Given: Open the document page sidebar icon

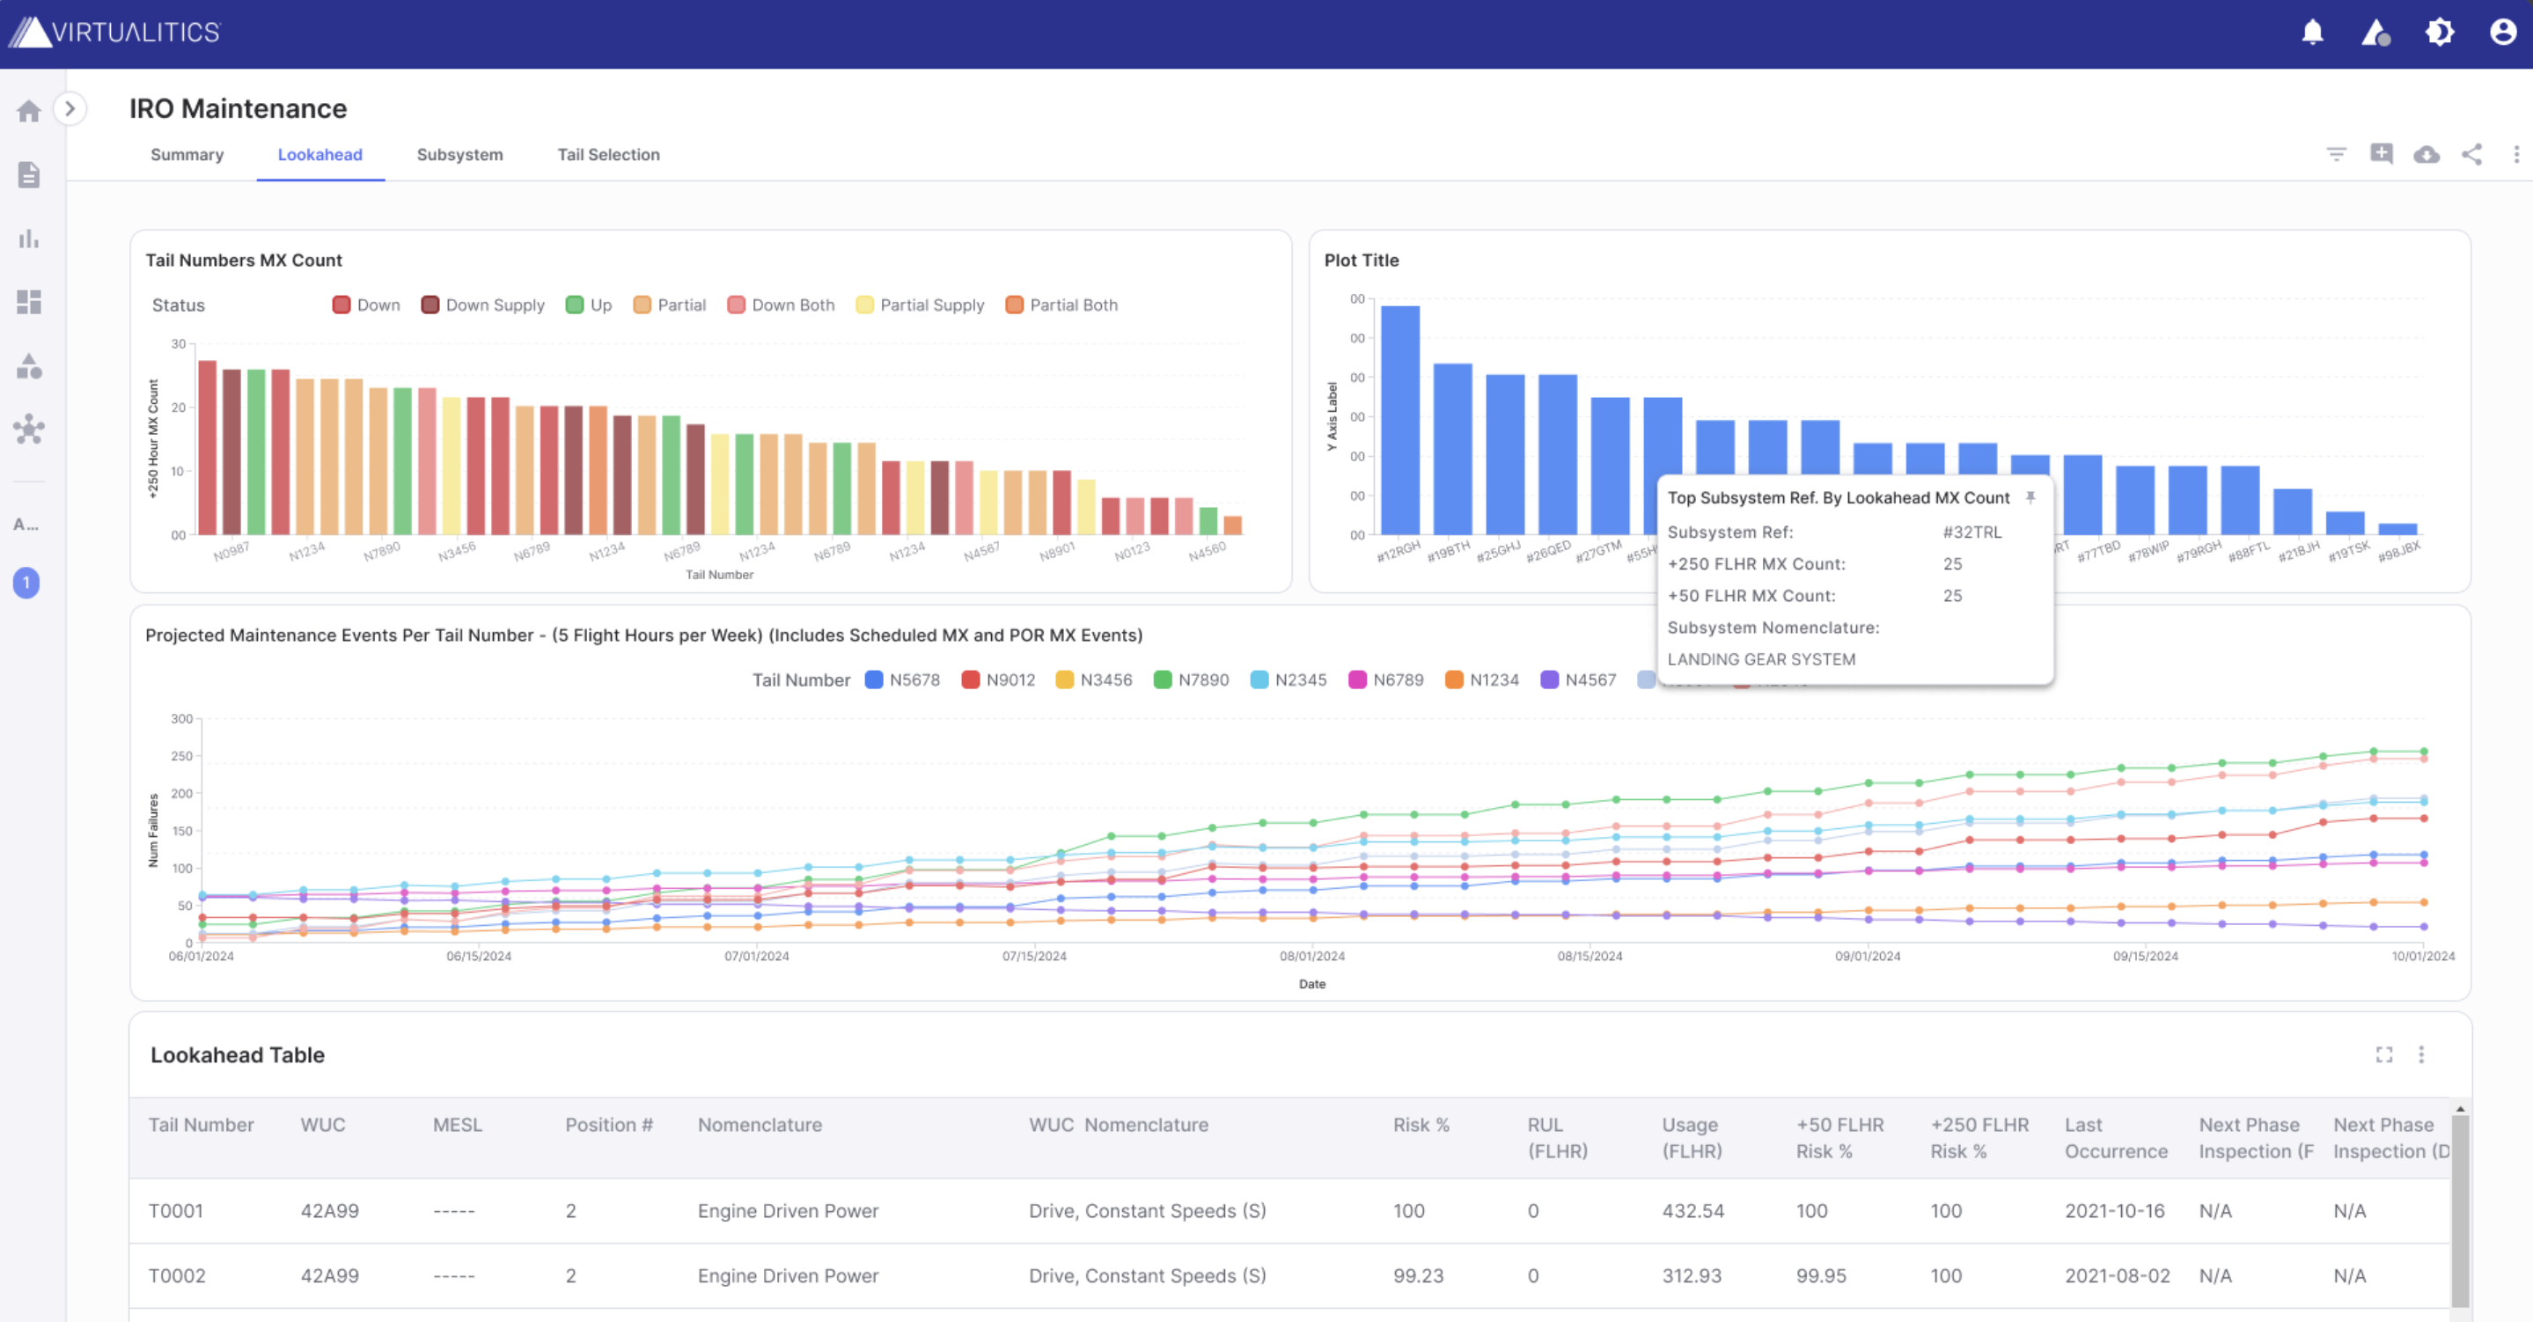Looking at the screenshot, I should 28,174.
